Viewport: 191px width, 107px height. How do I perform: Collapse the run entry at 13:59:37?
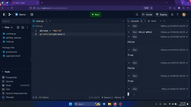pos(129,63)
